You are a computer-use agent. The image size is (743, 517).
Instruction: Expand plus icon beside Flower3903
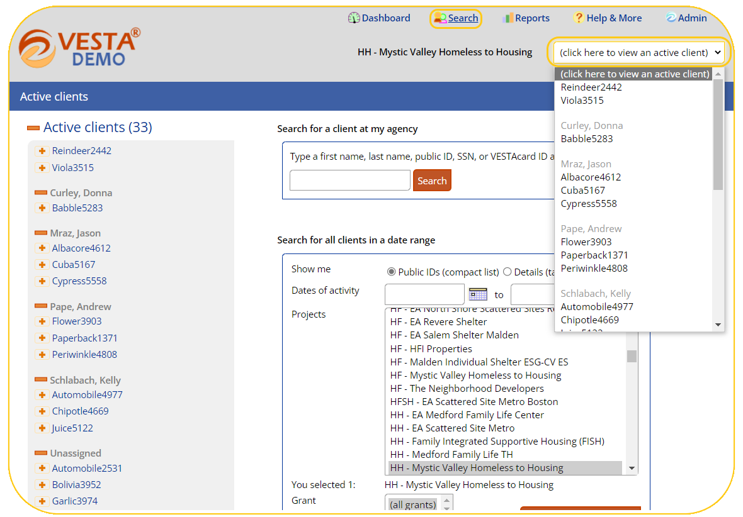pyautogui.click(x=42, y=321)
